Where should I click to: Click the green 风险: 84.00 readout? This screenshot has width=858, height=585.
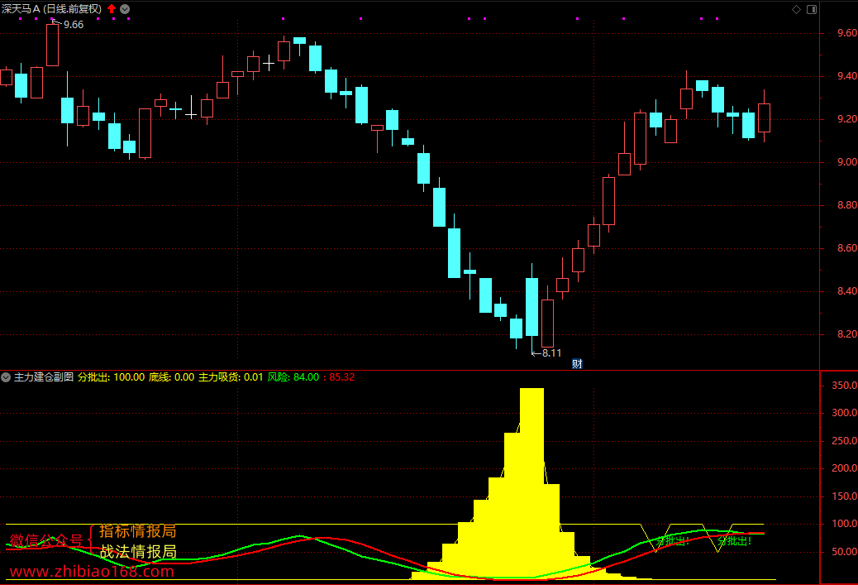(x=293, y=376)
